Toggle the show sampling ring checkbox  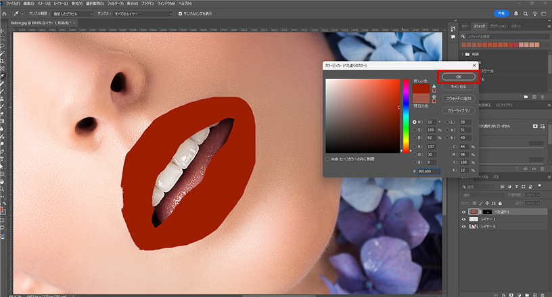point(179,13)
